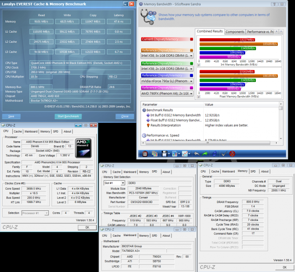The image size is (295, 272).
Task: Click the Float Buff'd iSSE2 diamond icon
Action: coord(148,120)
